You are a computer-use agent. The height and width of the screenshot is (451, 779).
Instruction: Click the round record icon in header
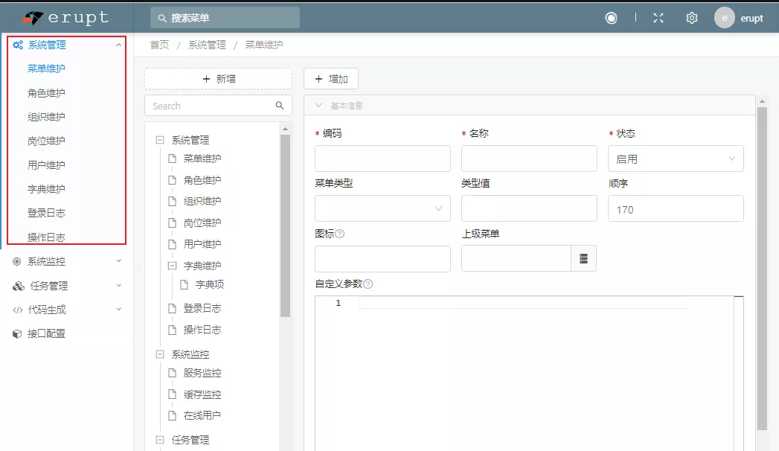pyautogui.click(x=611, y=18)
